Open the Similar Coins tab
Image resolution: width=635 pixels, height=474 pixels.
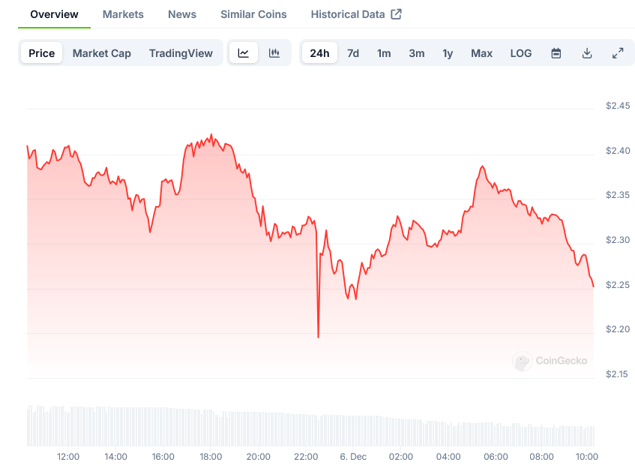253,14
